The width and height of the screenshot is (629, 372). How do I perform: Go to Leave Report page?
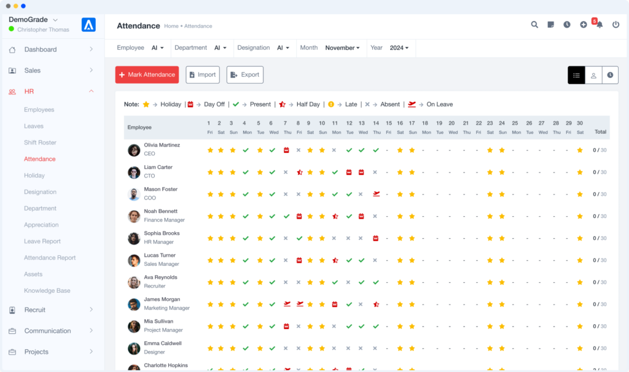click(42, 241)
